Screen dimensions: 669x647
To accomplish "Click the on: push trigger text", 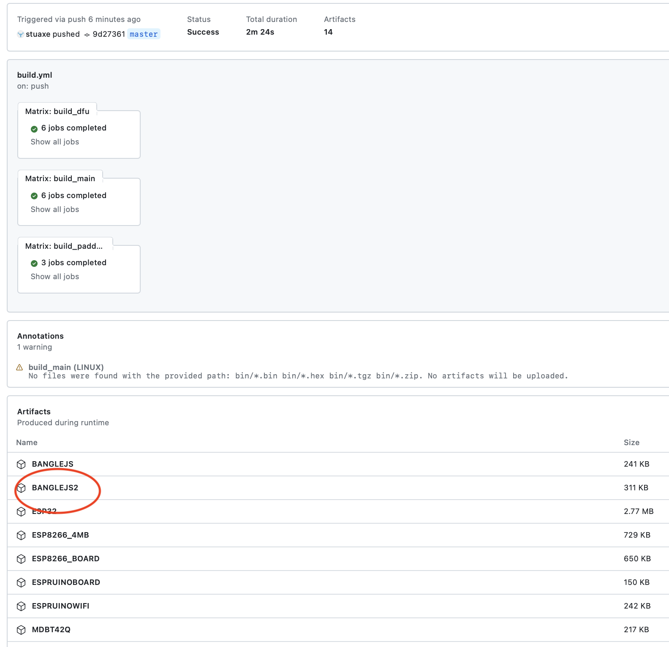I will click(x=33, y=86).
